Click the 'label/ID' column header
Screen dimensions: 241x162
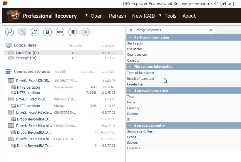click(x=61, y=72)
